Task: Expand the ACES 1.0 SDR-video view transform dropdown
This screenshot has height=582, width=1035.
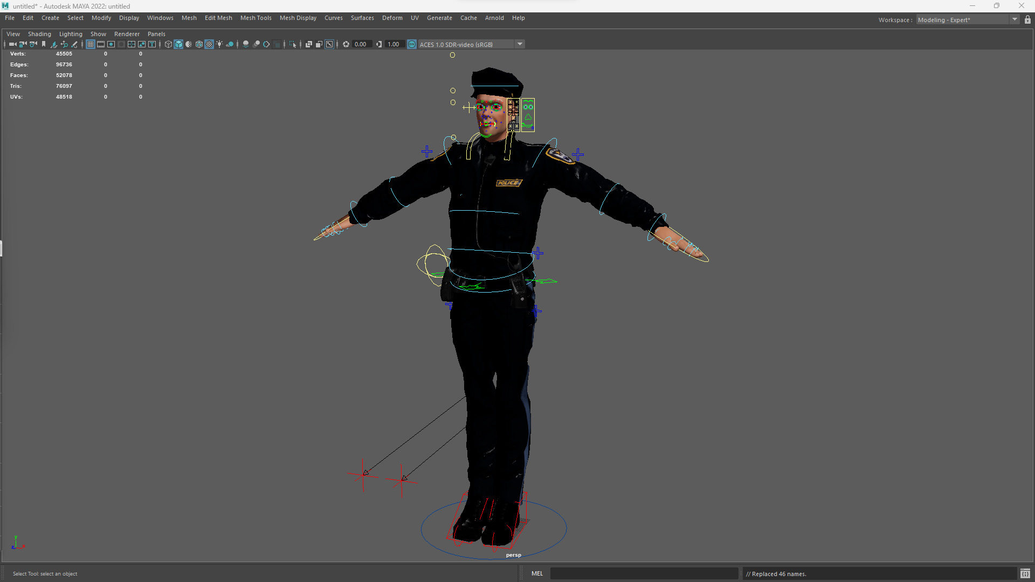Action: coord(520,44)
